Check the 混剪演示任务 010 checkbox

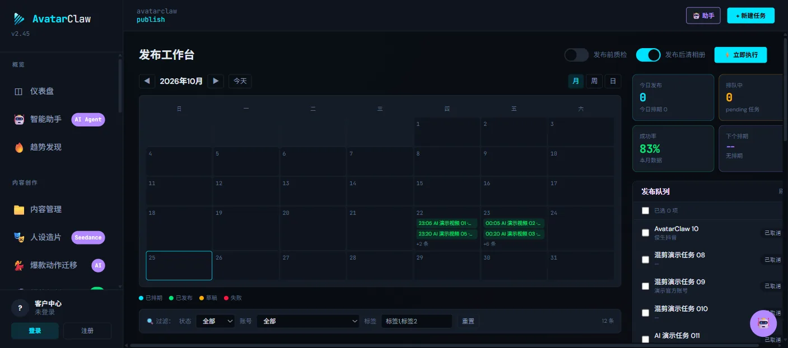(x=645, y=313)
